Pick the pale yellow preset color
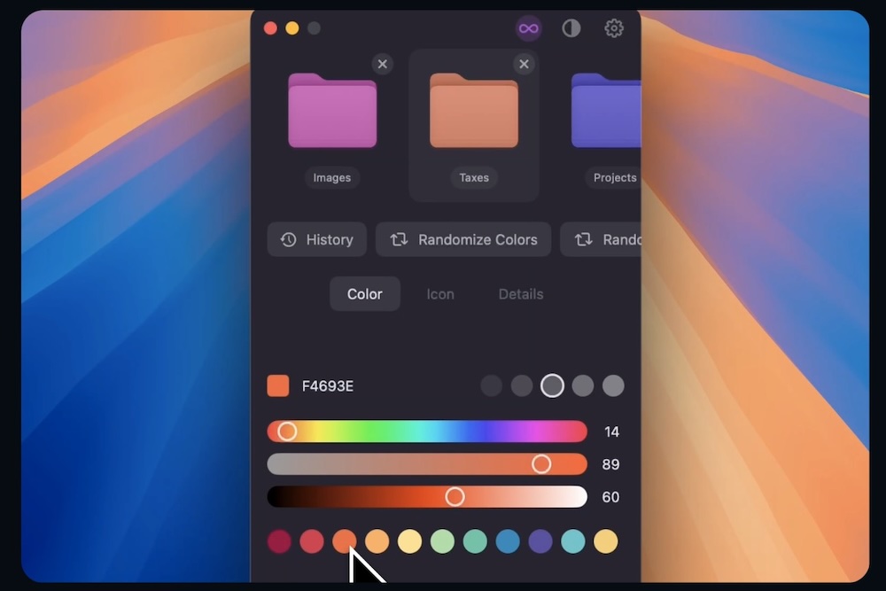886x591 pixels. tap(409, 541)
